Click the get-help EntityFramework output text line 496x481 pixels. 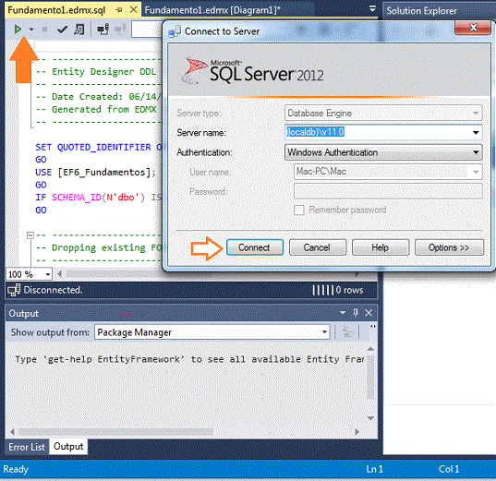coord(189,359)
